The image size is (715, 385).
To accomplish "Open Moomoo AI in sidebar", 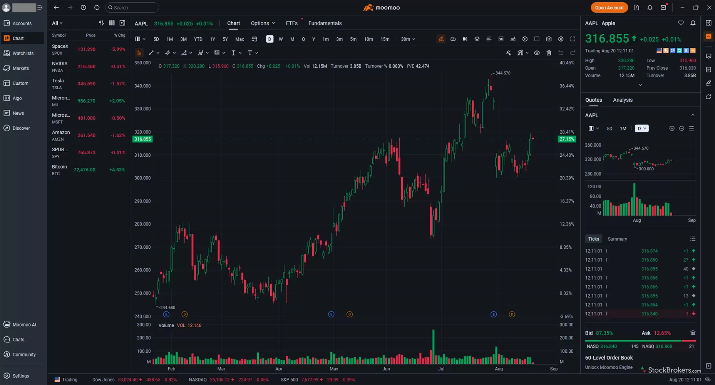I will (x=23, y=325).
